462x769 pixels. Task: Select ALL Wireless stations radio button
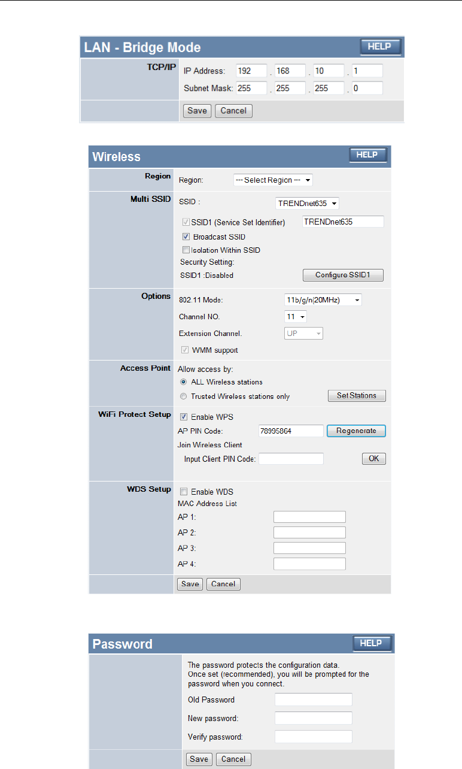click(x=183, y=382)
